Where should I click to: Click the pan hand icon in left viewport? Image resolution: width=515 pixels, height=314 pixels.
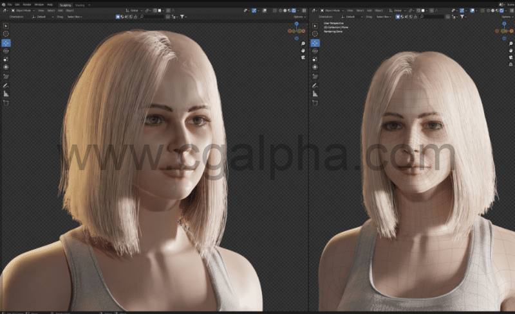(303, 51)
